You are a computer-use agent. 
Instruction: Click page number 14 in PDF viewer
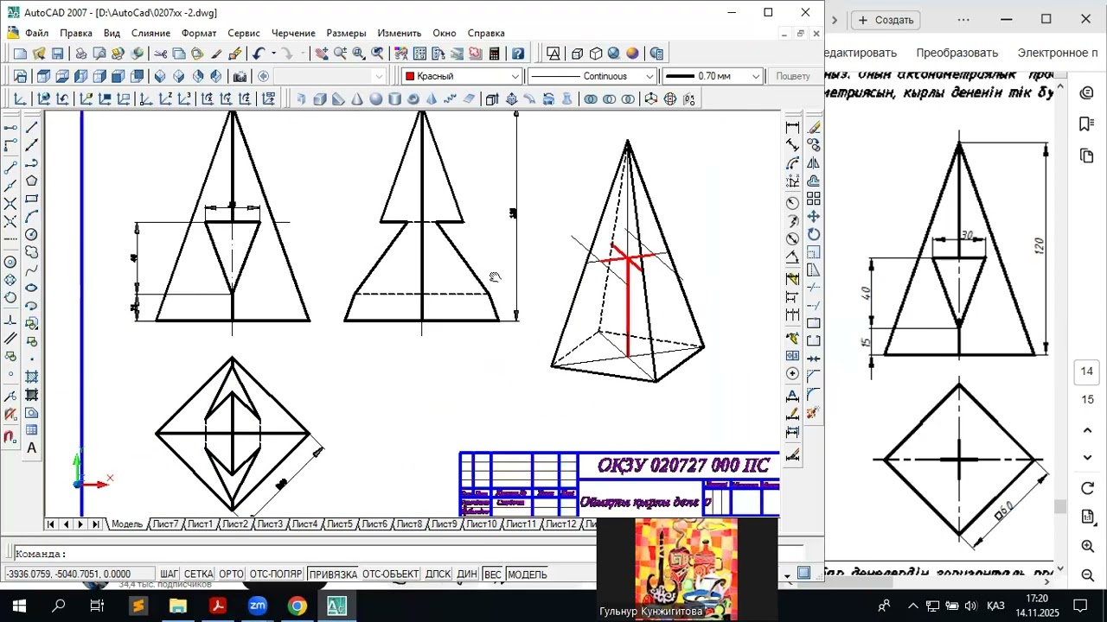tap(1087, 371)
